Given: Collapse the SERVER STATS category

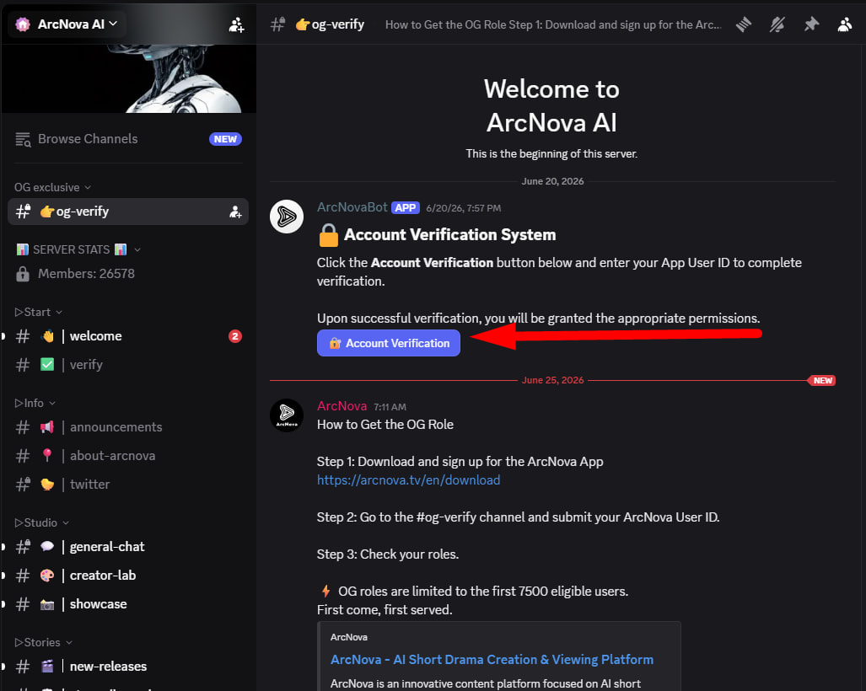Looking at the screenshot, I should point(78,250).
